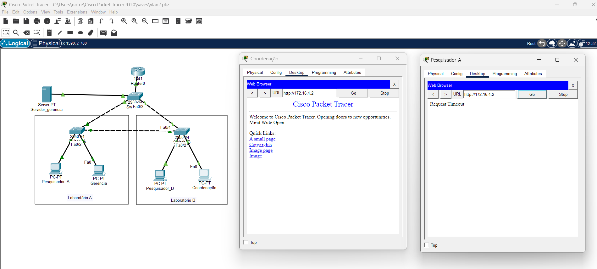Open the Copyrights link

pyautogui.click(x=260, y=145)
